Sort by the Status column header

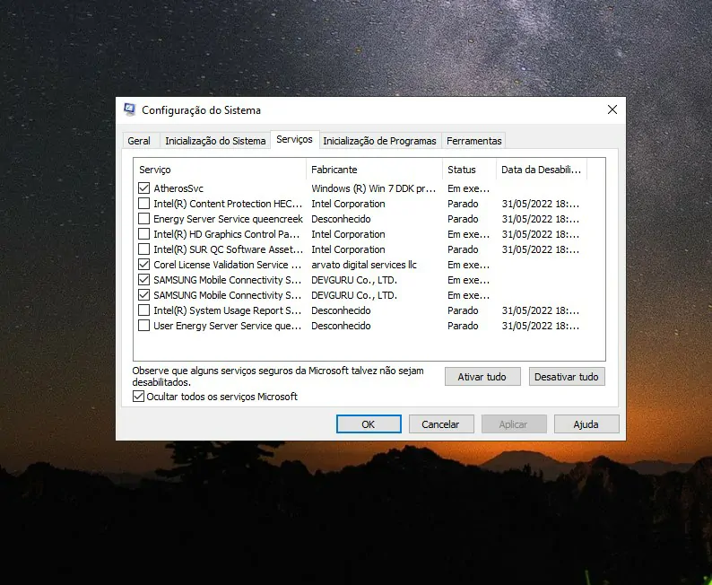470,170
